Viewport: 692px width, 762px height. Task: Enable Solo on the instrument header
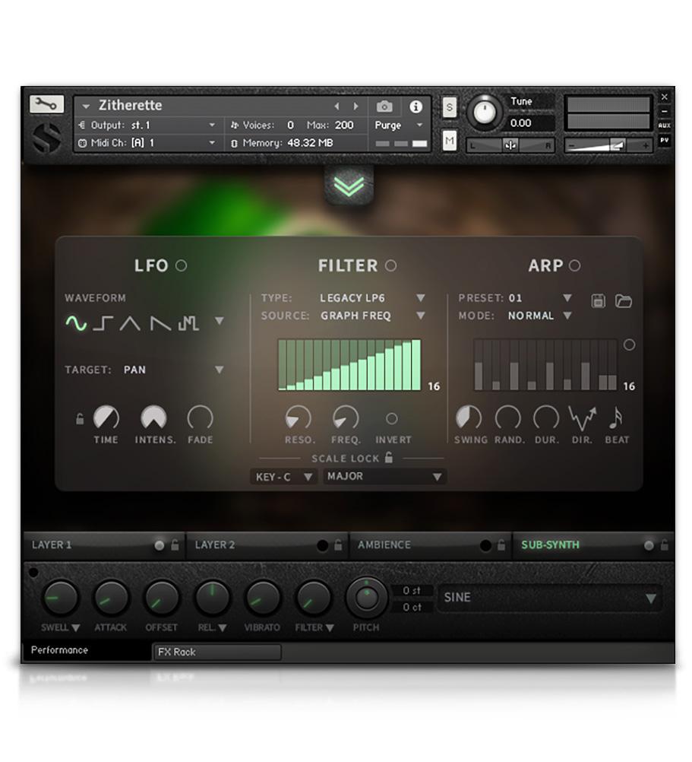[449, 108]
